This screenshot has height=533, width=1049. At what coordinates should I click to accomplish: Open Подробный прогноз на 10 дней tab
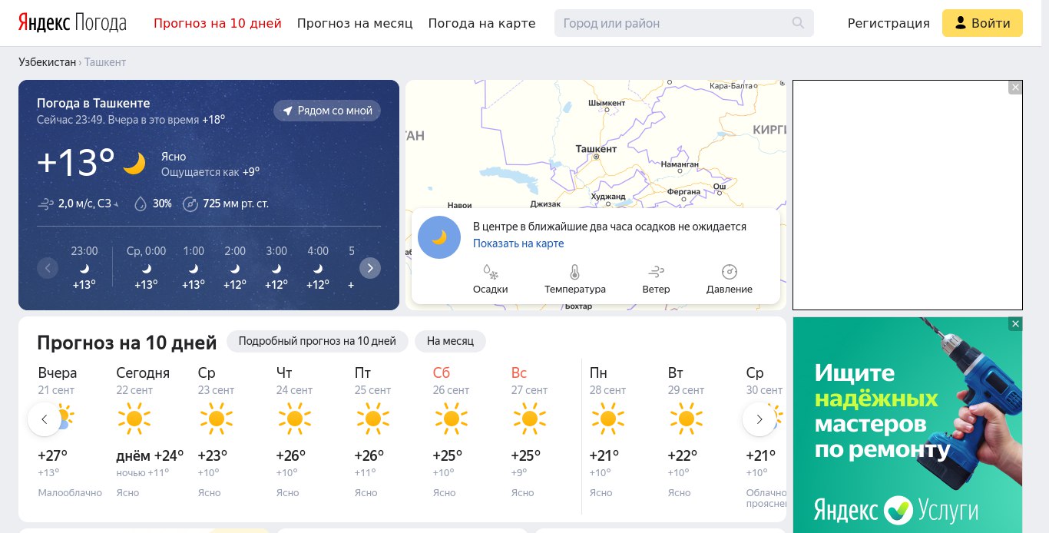coord(317,341)
